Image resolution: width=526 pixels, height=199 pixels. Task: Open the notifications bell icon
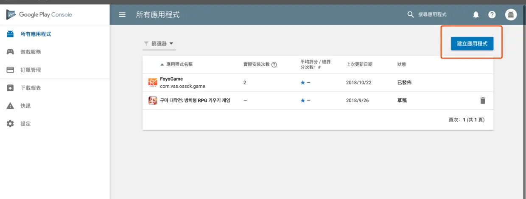click(x=476, y=14)
